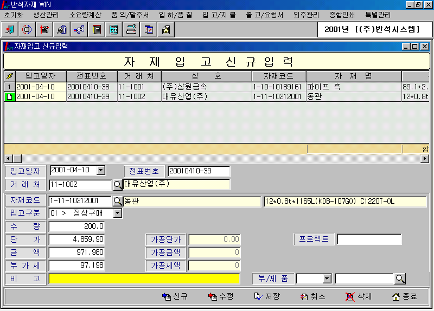Open the calculator from the toolbar
Screen dimensions: 434x311
tap(113, 29)
